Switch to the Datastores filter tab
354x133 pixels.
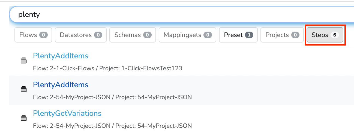tap(81, 35)
